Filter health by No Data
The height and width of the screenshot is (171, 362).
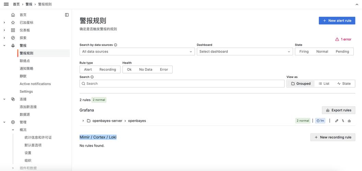coord(146,69)
